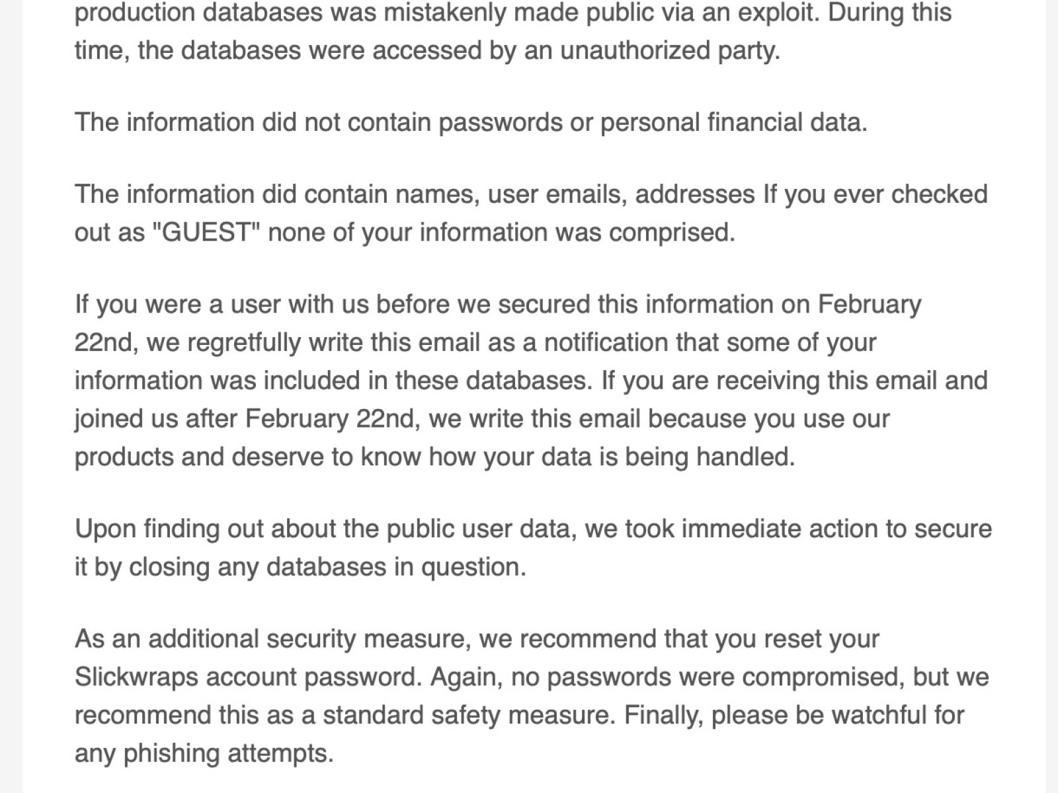The height and width of the screenshot is (793, 1058).
Task: Click the words "additional security measure"
Action: click(x=309, y=640)
